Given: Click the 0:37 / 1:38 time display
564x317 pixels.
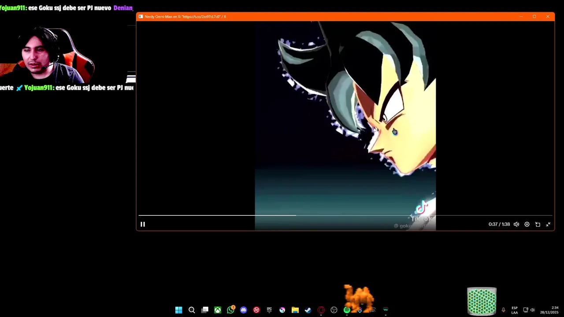Looking at the screenshot, I should click(499, 224).
